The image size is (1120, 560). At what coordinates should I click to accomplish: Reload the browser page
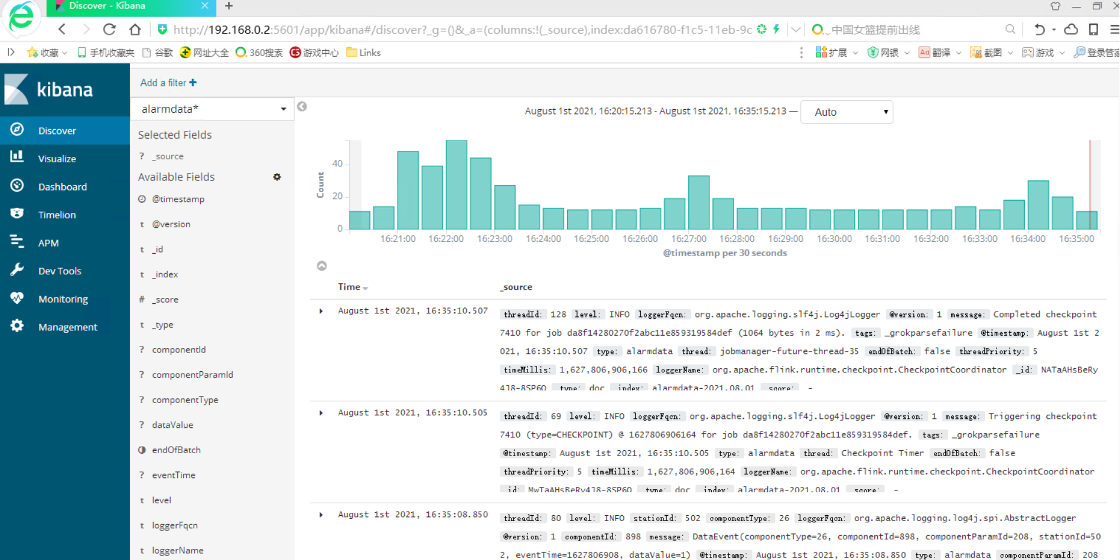point(109,30)
